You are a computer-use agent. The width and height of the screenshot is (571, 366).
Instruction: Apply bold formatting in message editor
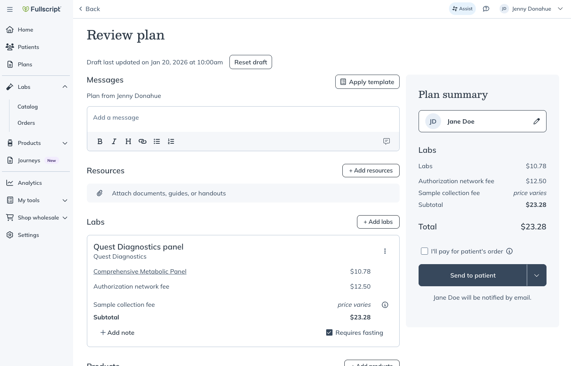point(100,141)
